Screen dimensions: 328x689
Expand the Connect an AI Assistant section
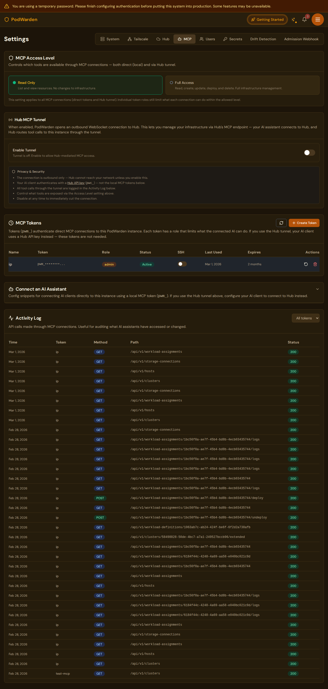(317, 289)
